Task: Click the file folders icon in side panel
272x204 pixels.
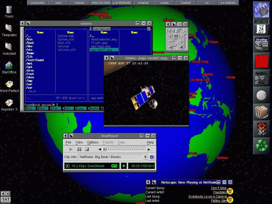Action: tap(262, 112)
